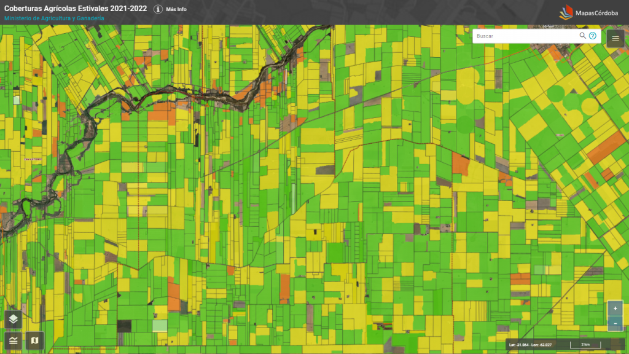
Task: Select the long diagonal orange parcel at right
Action: point(606,147)
